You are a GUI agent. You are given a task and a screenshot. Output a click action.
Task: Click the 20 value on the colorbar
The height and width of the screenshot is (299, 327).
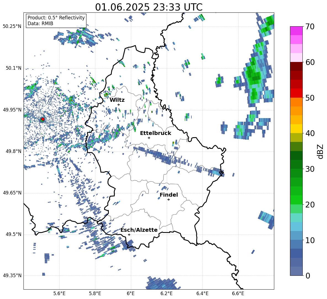tap(310, 205)
